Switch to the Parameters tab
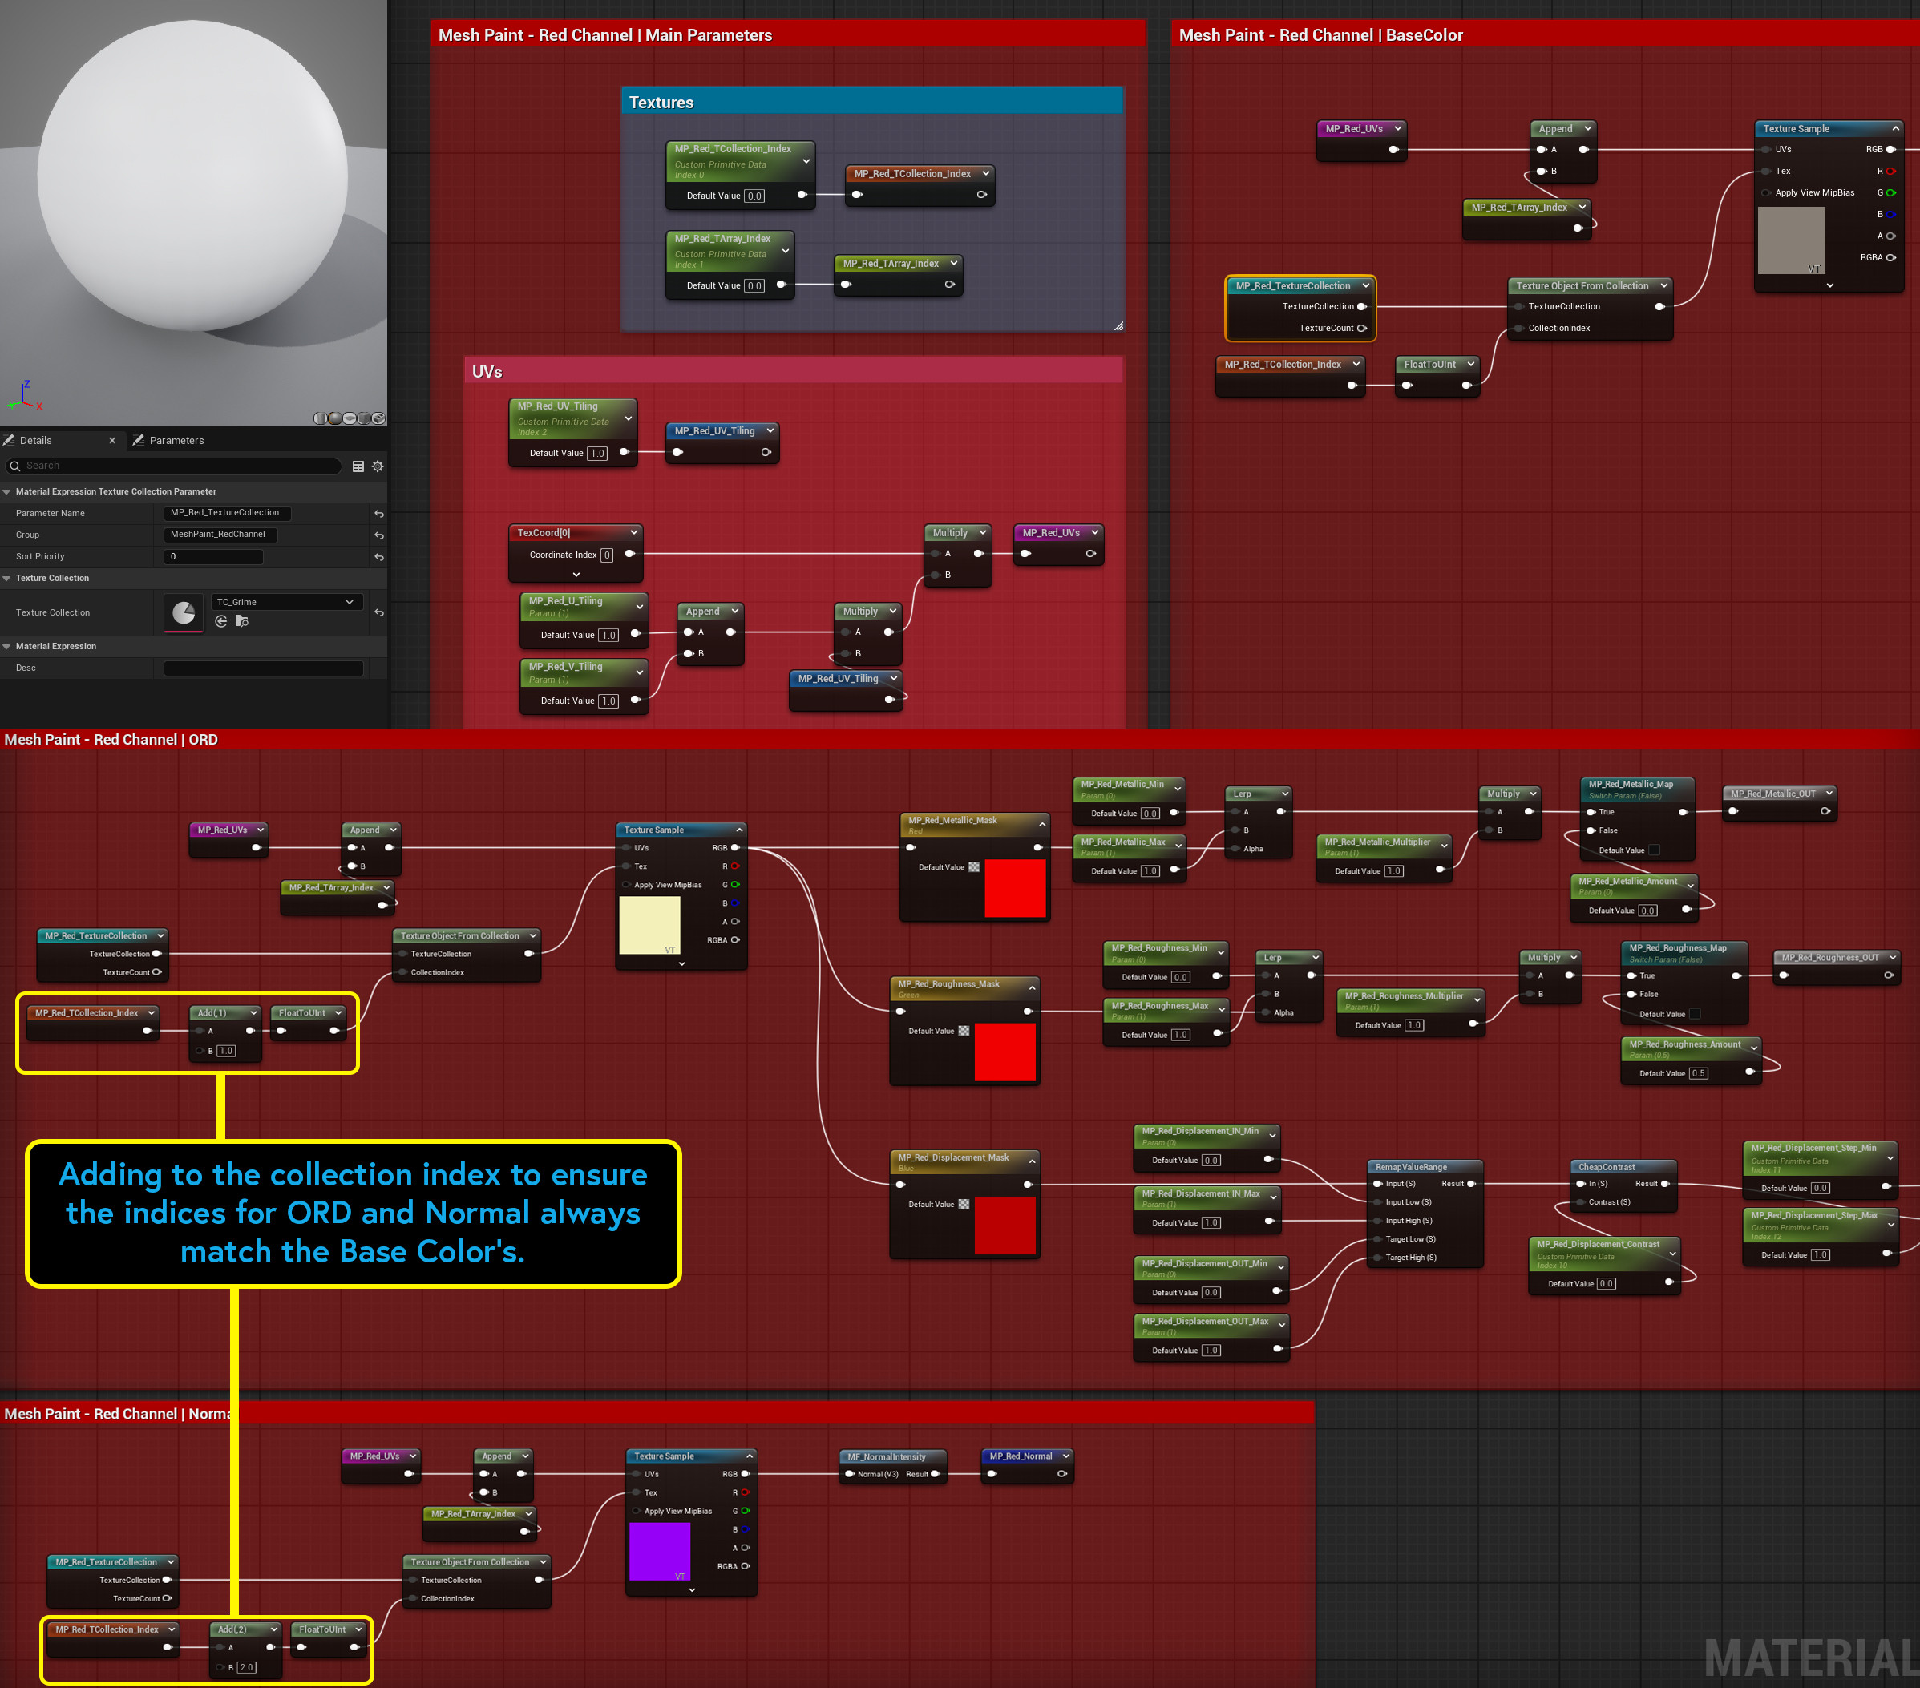Viewport: 1920px width, 1688px height. 176,441
